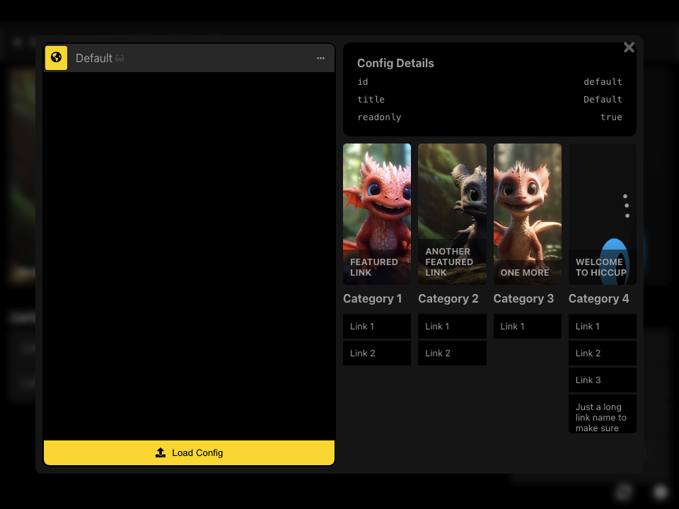Open Link 2 under Category 4

pos(603,353)
